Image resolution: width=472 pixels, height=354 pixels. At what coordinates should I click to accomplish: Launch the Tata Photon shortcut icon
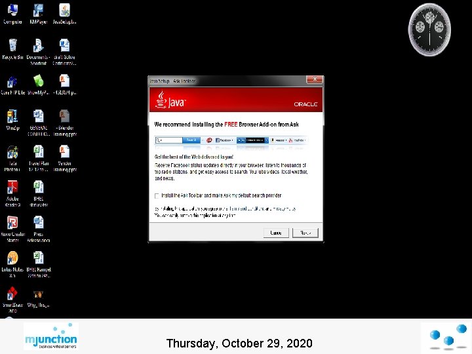point(12,159)
